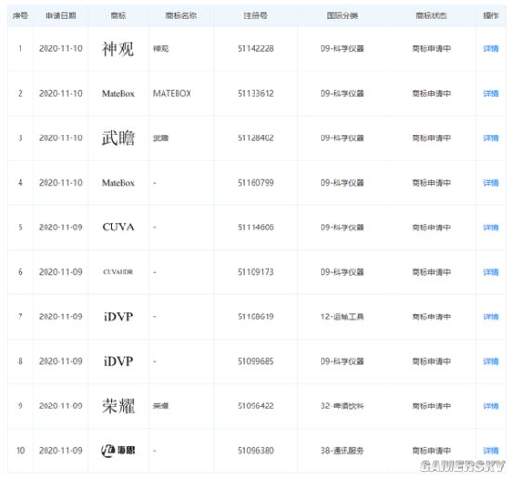511x477 pixels.
Task: Click the CUVA trademark logo
Action: pyautogui.click(x=118, y=227)
